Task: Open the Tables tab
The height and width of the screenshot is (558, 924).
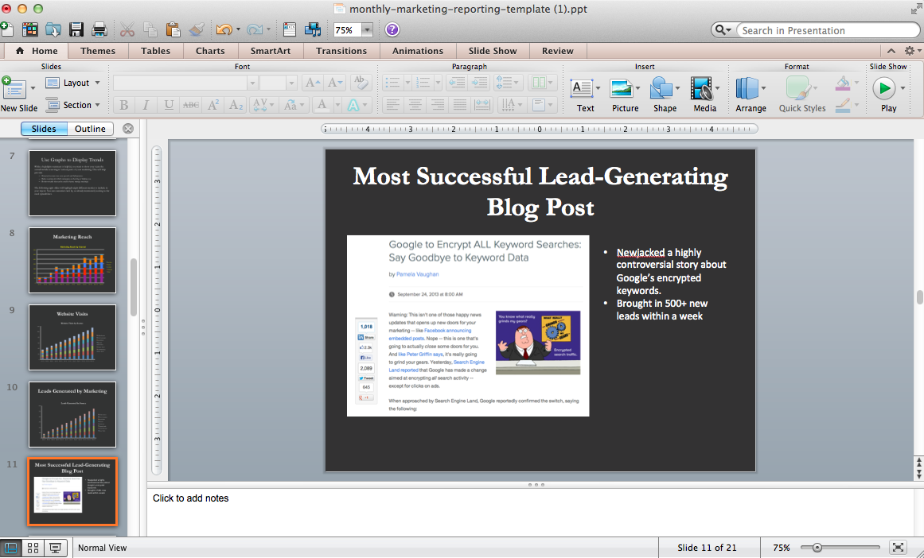Action: (155, 51)
